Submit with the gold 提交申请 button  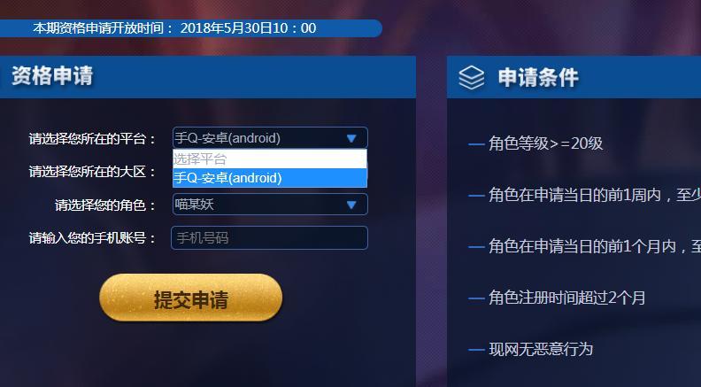[x=191, y=298]
